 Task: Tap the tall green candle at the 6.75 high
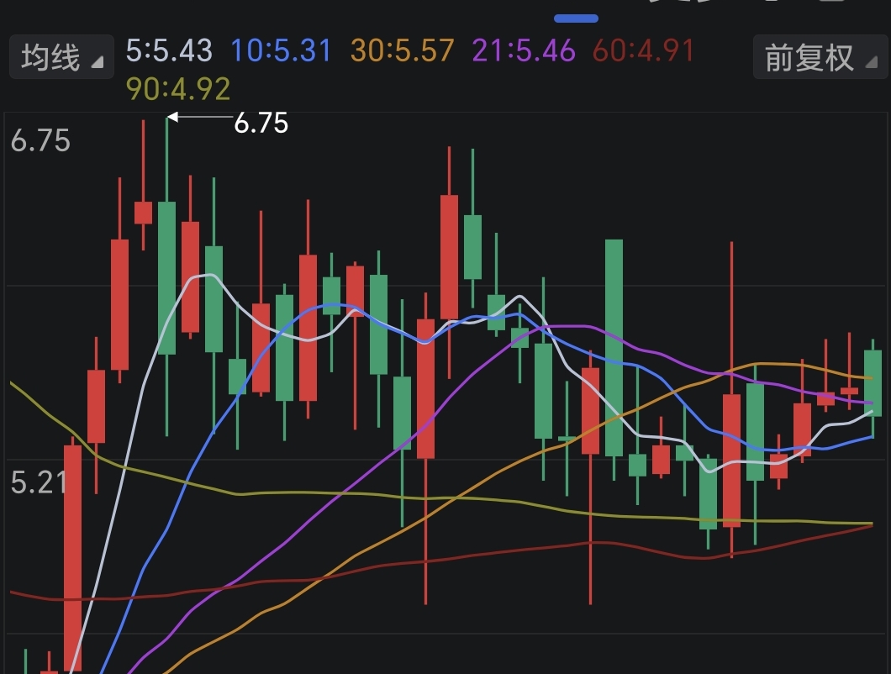tap(166, 278)
